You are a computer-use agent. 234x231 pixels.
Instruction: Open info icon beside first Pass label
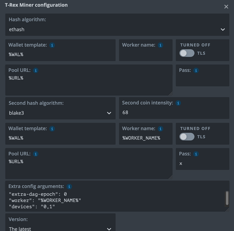pos(196,70)
